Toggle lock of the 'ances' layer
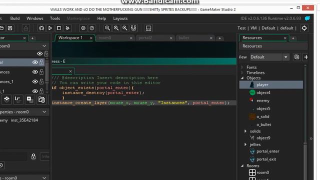The image size is (320, 180). [x=41, y=72]
